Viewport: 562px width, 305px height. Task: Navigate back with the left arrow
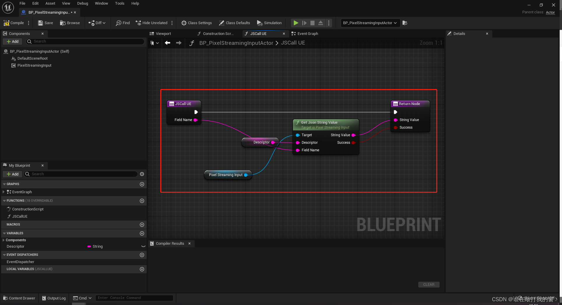167,43
